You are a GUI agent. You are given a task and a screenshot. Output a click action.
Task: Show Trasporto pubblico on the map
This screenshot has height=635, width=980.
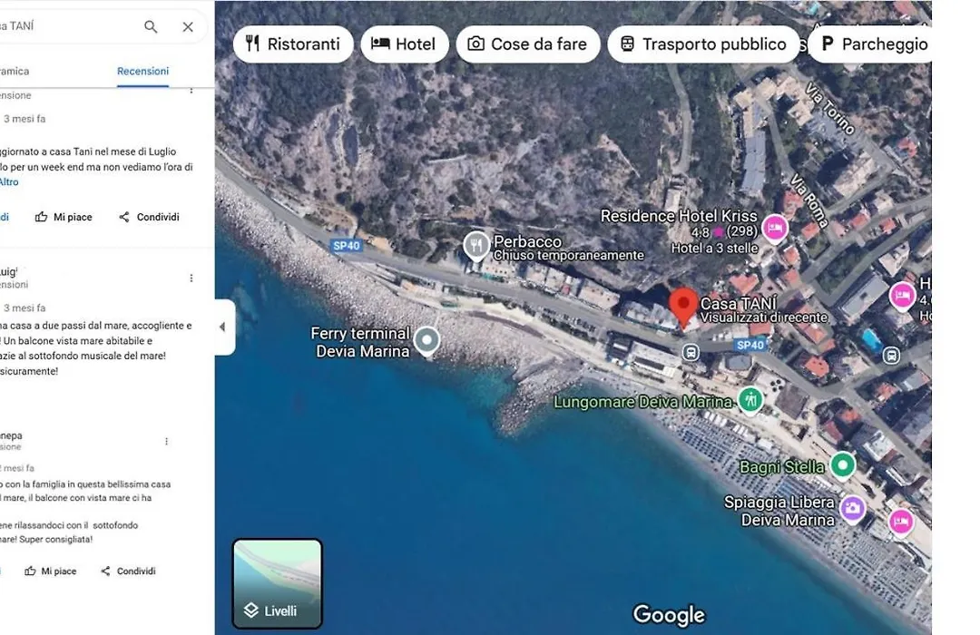click(x=703, y=44)
